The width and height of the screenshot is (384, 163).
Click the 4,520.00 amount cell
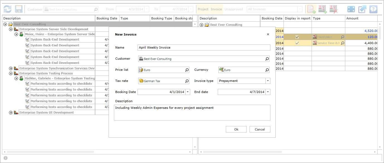point(361,31)
